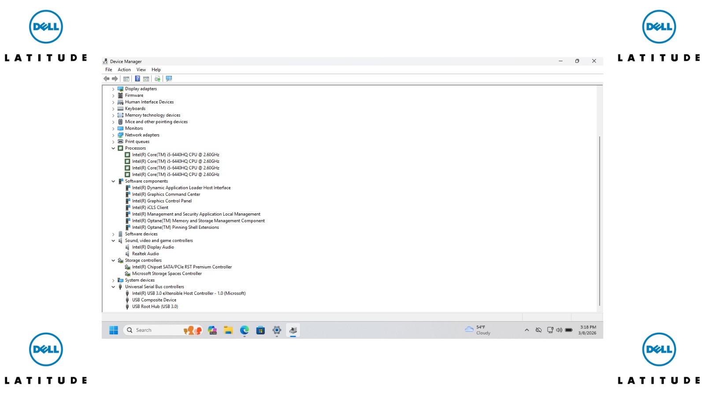
Task: Expand the Monitors category
Action: tap(113, 128)
